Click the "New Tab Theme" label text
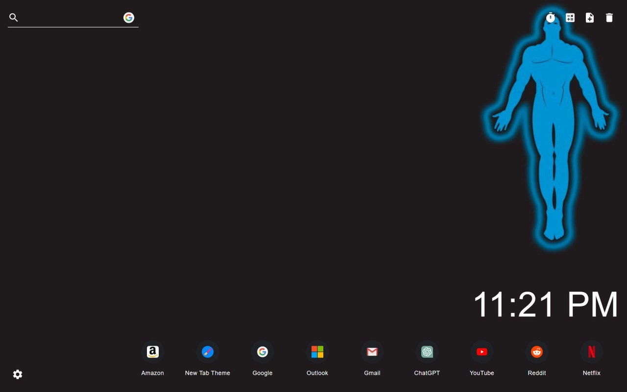Screen dimensions: 627x392 [x=208, y=373]
